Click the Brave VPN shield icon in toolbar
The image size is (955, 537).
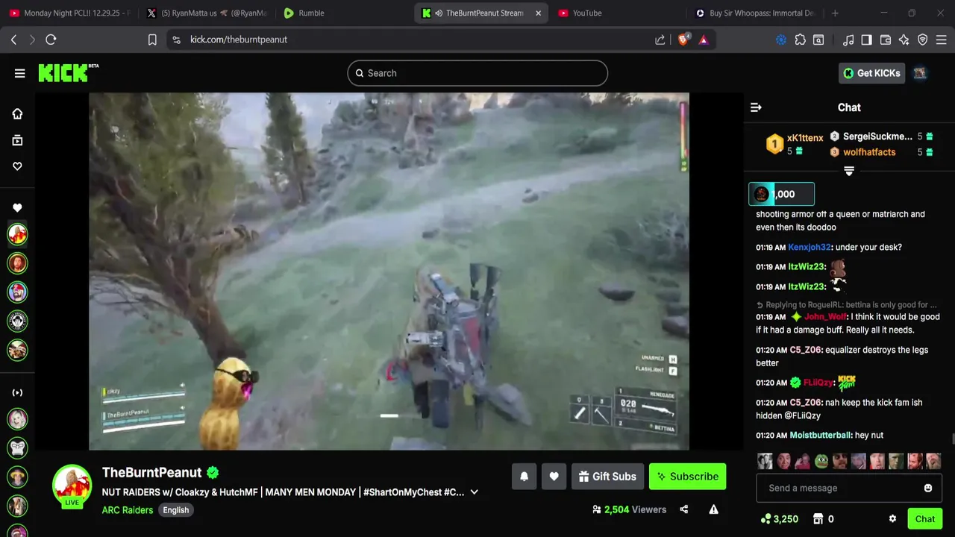[923, 40]
